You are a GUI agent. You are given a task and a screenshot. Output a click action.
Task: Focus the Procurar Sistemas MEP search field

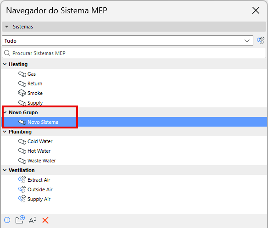tap(134, 53)
